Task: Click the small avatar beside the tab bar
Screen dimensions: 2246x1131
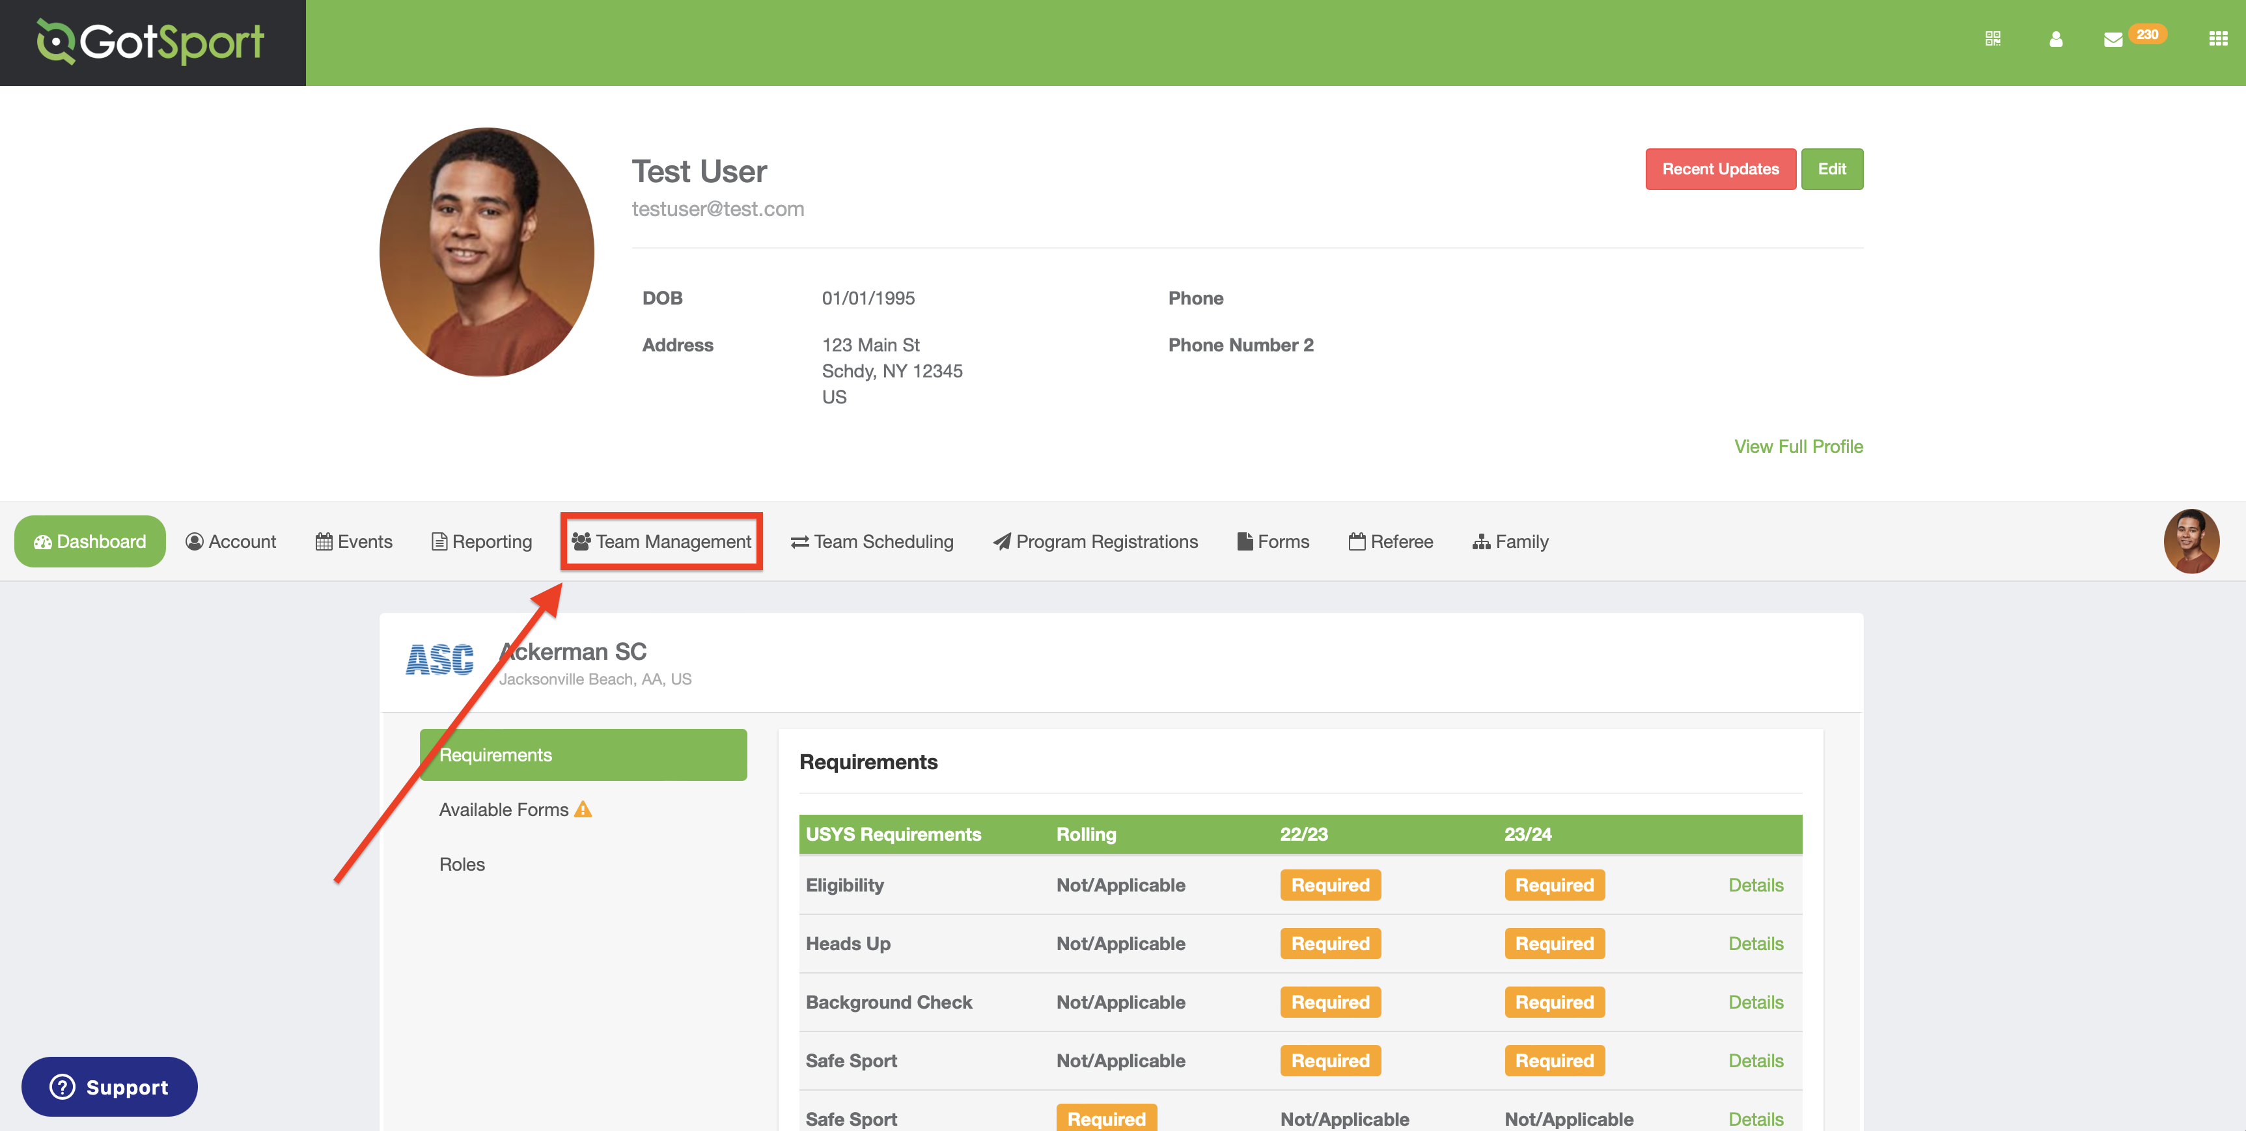Action: [2191, 541]
